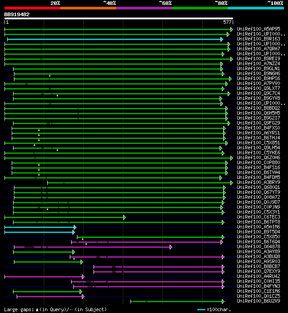Click the UniRef100_B9G2I7 label
Screen dimensions: 288x313
[258, 118]
